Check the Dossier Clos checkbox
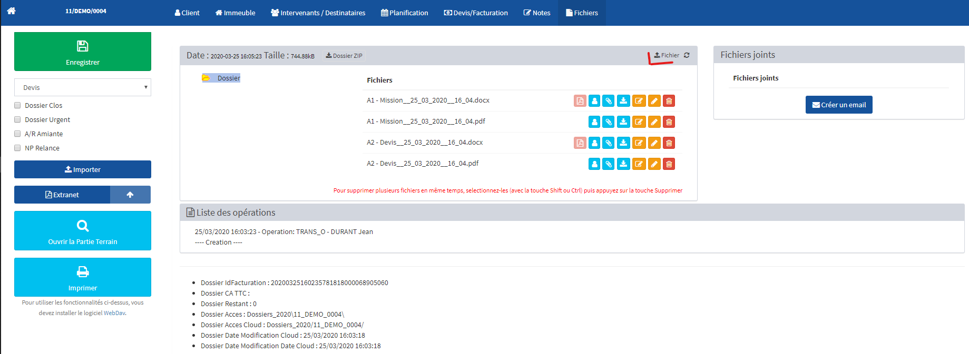 [17, 105]
